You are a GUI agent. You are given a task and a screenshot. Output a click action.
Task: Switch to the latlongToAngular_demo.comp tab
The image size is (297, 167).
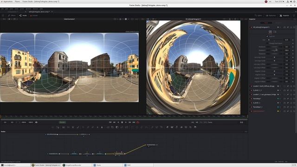[x=39, y=12]
